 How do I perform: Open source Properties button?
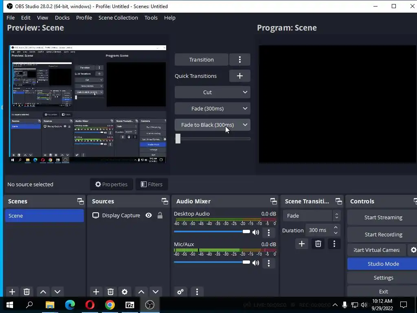(112, 184)
